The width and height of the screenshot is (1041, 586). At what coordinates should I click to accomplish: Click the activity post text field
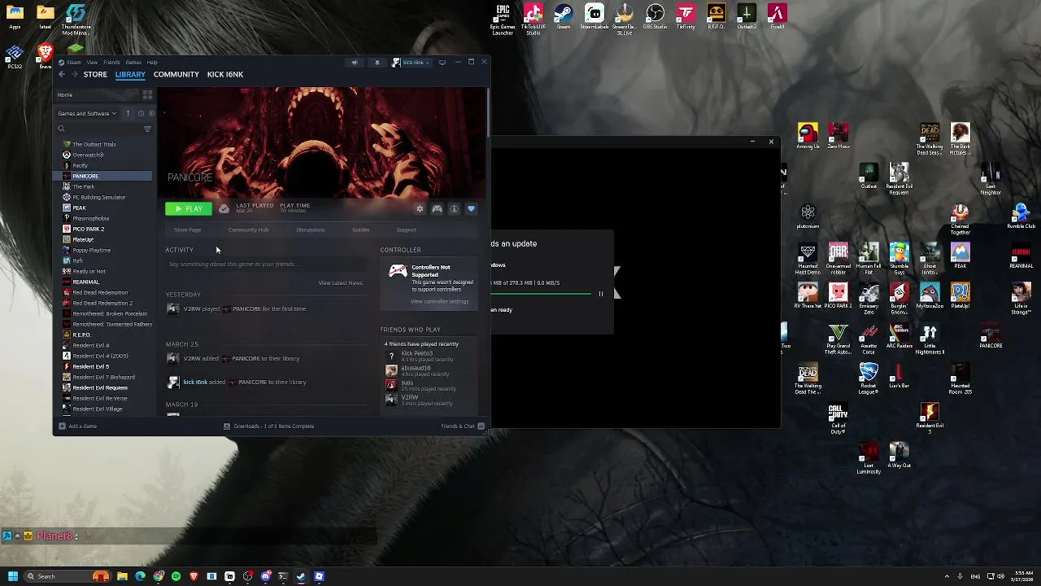click(265, 264)
